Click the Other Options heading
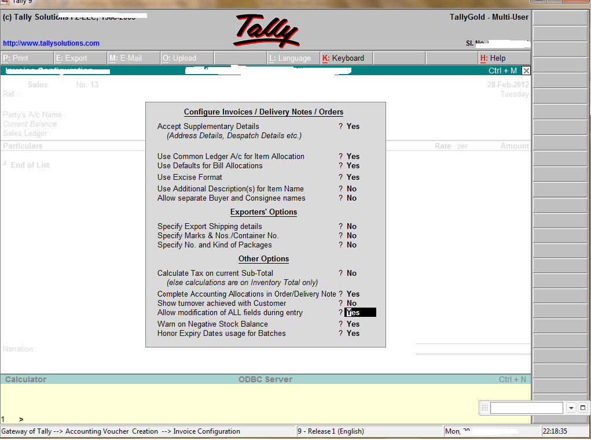591x440 pixels. [x=264, y=259]
